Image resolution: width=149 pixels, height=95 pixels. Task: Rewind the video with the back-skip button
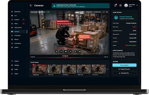(56, 51)
